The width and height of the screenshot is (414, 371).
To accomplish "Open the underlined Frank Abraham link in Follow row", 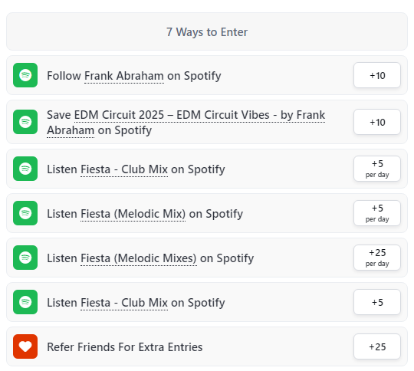I will [124, 76].
